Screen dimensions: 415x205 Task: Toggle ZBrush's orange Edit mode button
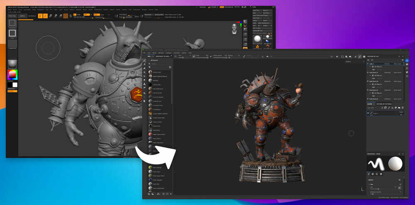pyautogui.click(x=40, y=16)
